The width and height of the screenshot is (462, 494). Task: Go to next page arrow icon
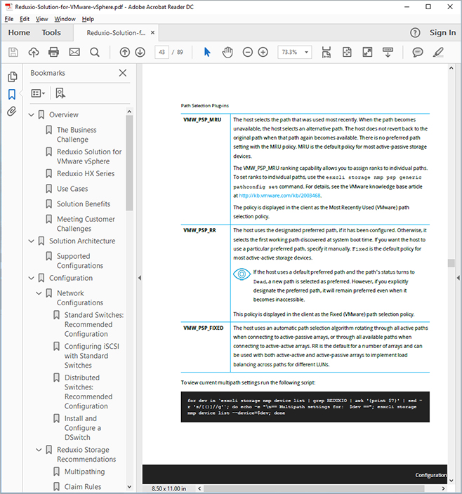(140, 52)
